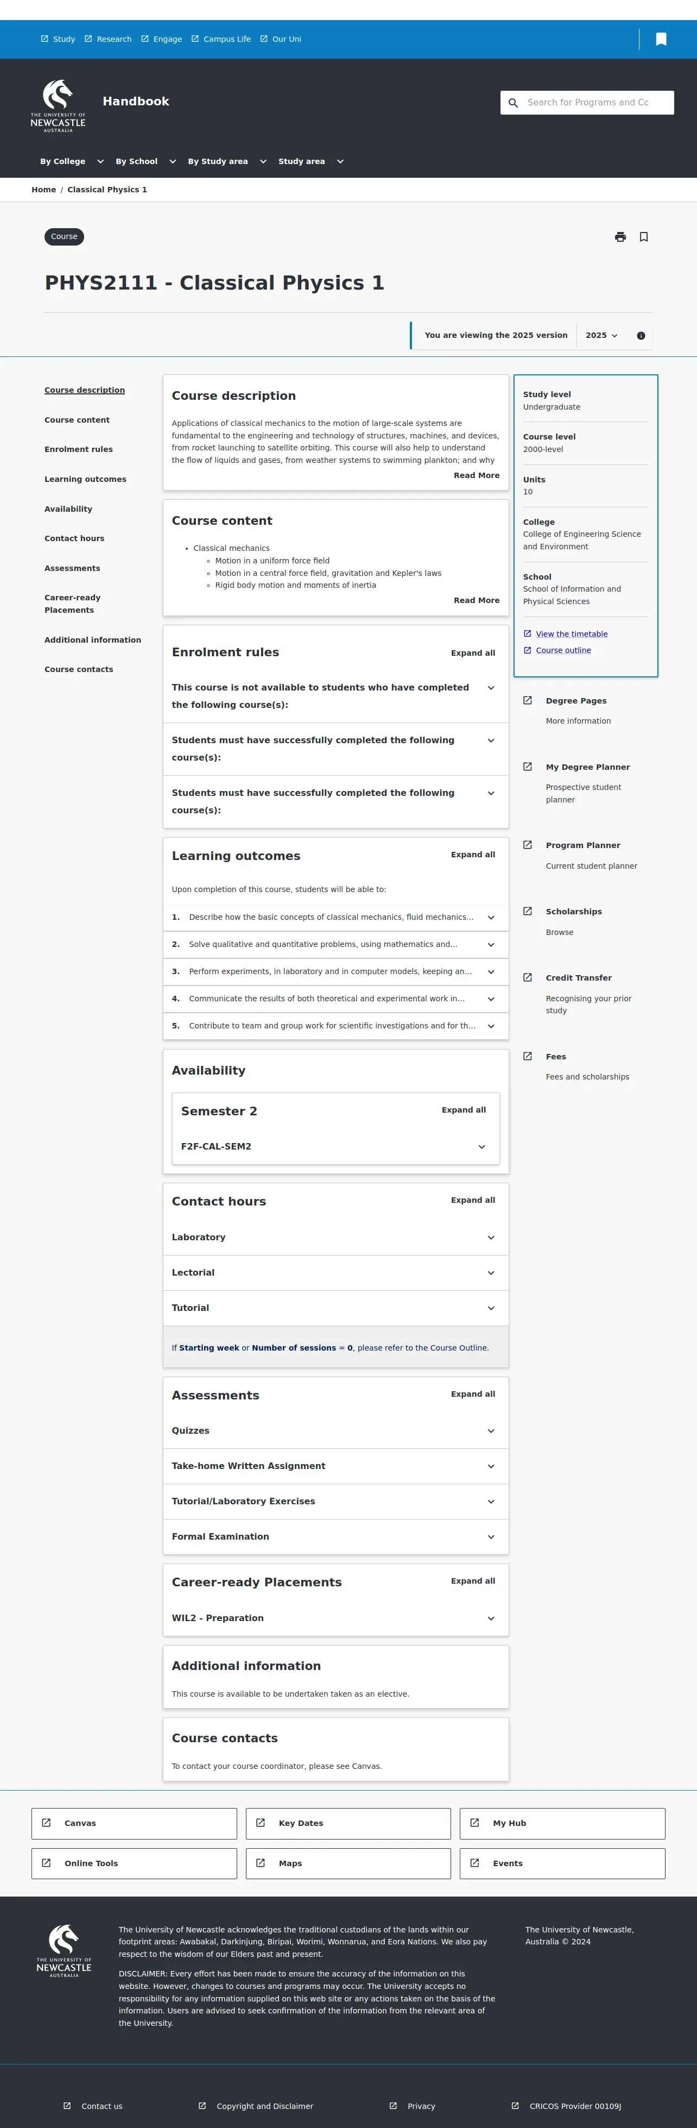
Task: Open the University of Newcastle logo in header
Action: [x=58, y=106]
